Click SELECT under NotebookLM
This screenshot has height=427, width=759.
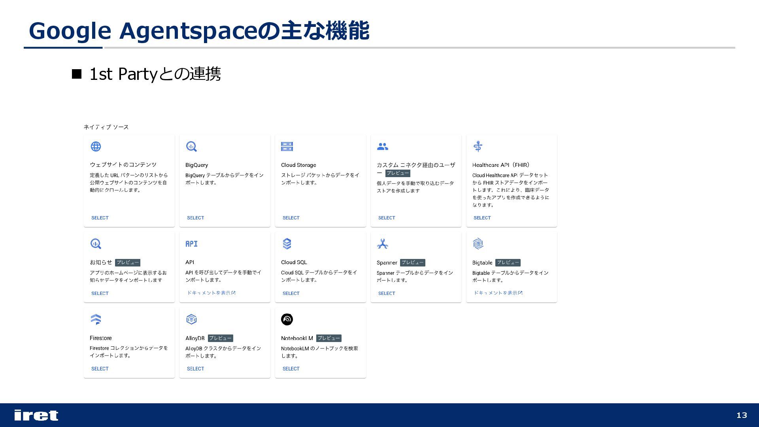(291, 369)
